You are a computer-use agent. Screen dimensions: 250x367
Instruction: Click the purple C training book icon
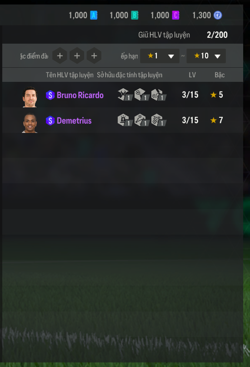click(x=175, y=15)
